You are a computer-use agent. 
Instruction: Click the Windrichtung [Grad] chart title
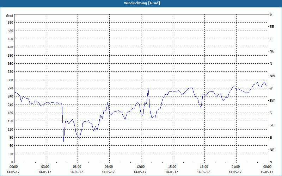(x=141, y=3)
